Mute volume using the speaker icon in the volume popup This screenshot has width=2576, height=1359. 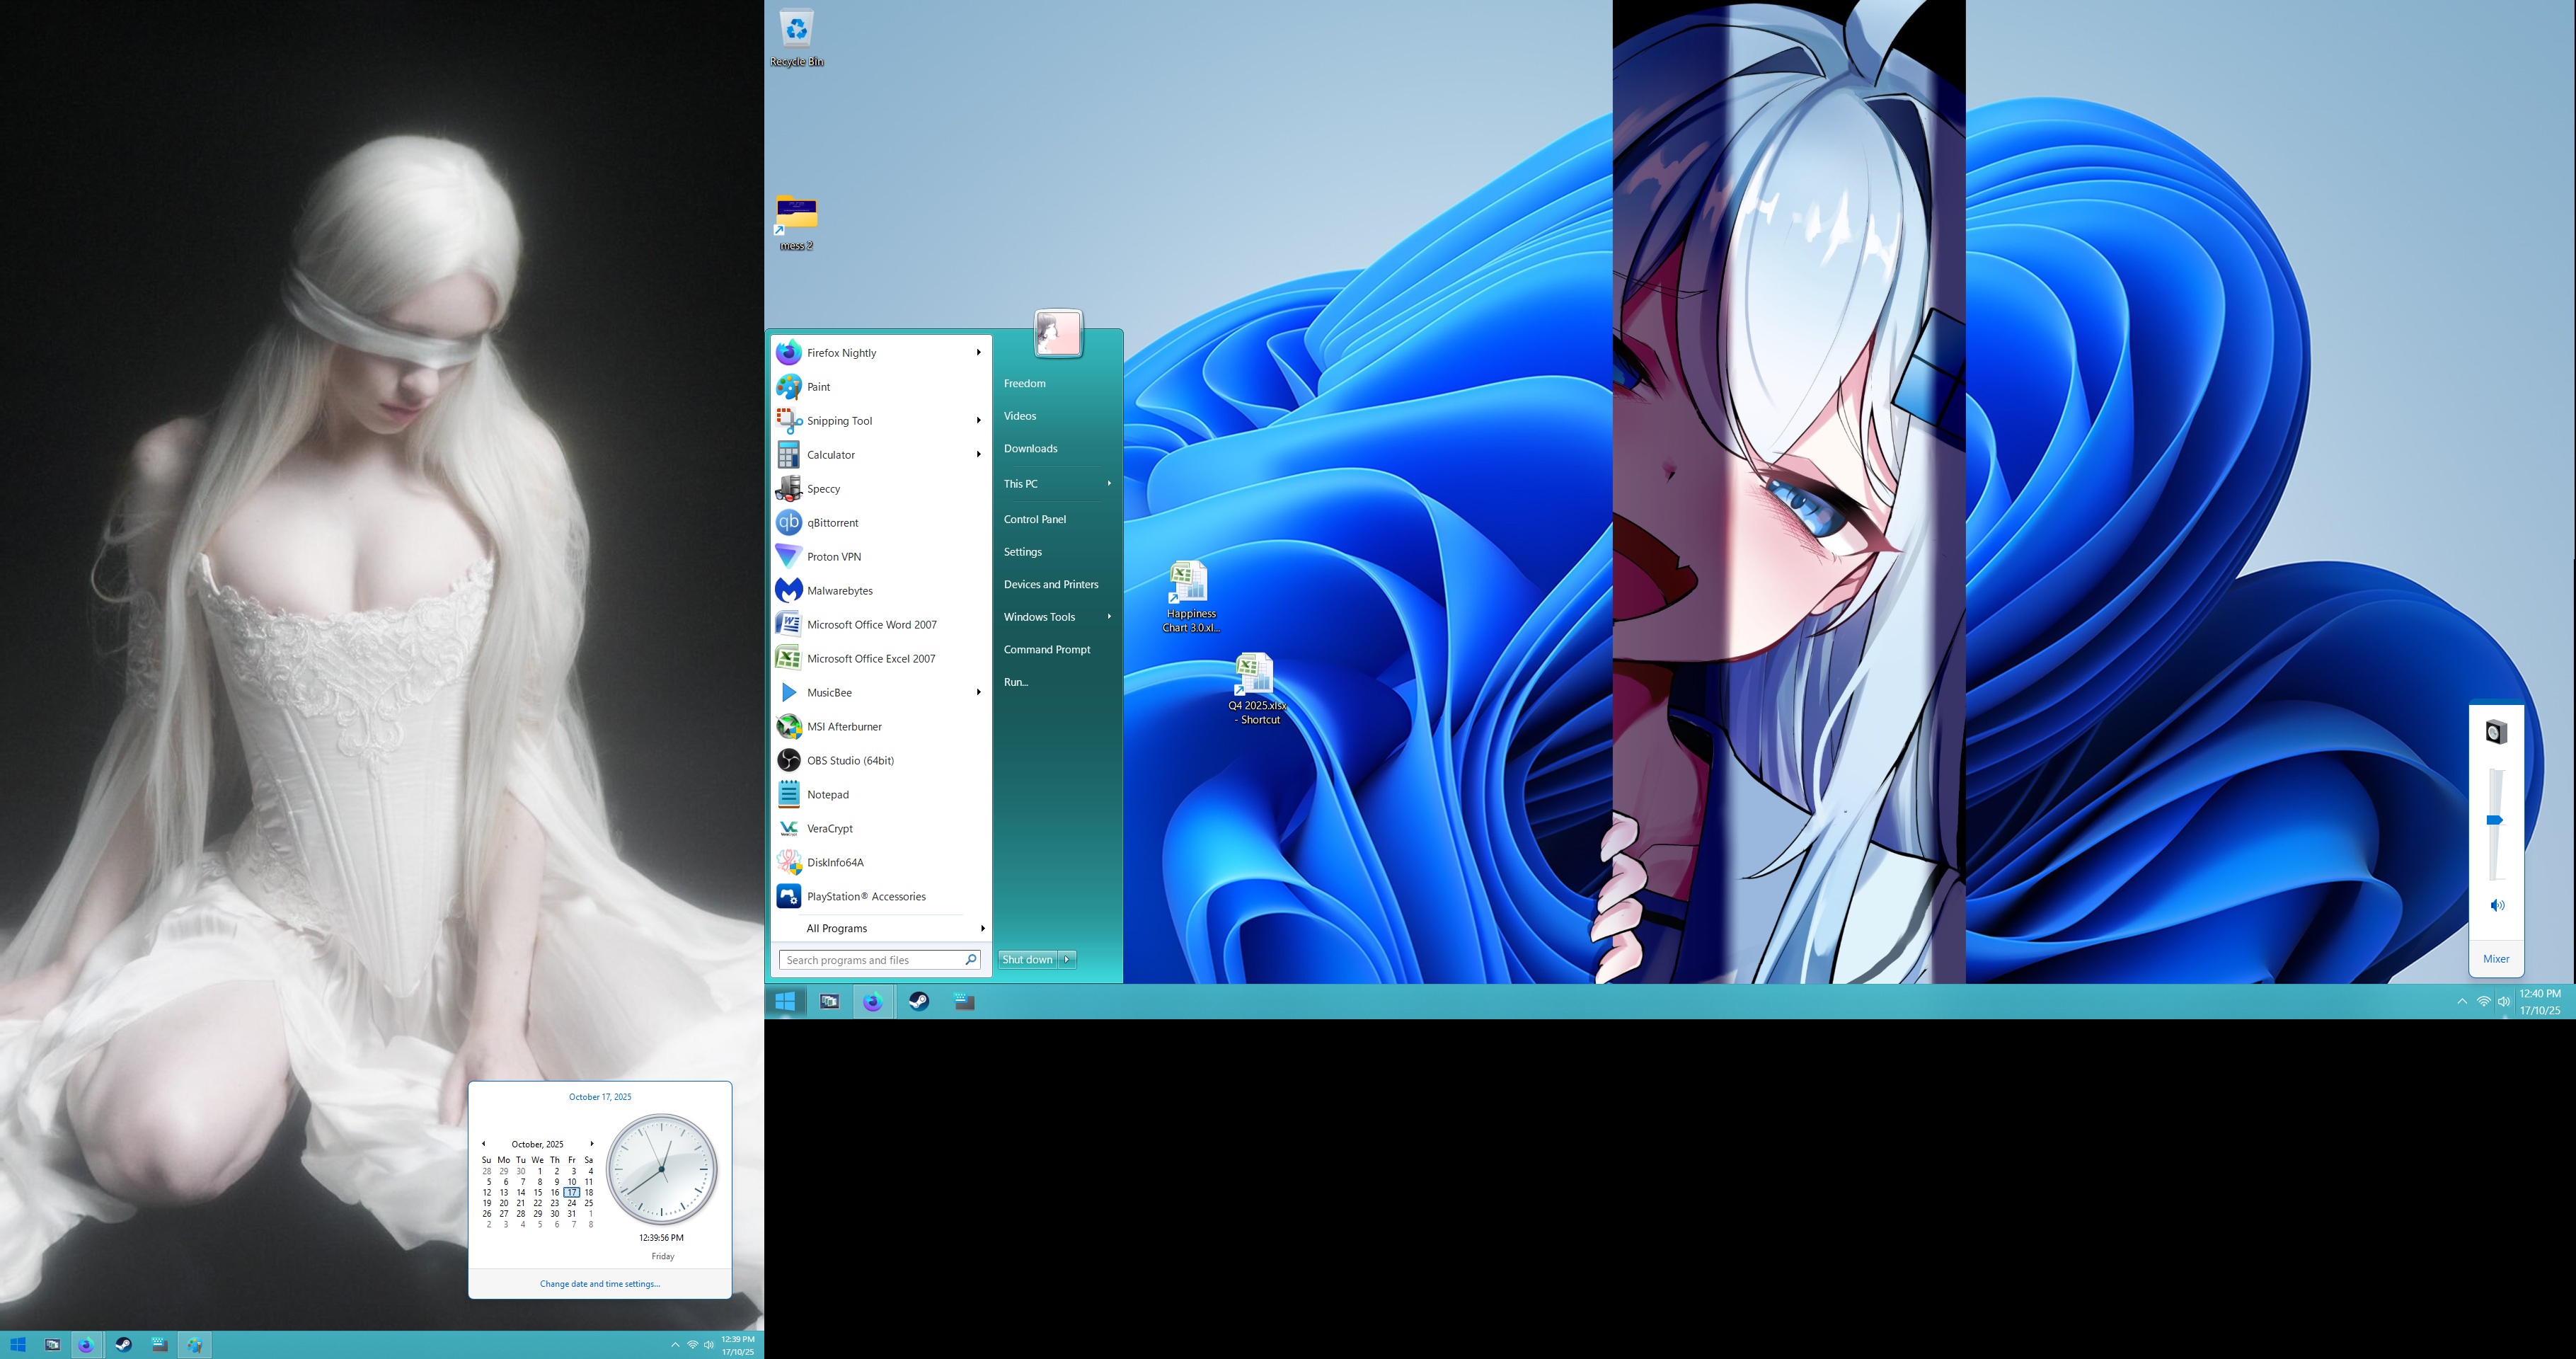pos(2496,905)
